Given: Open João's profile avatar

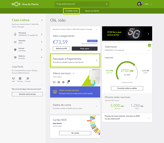Looking at the screenshot, I should click(140, 4).
